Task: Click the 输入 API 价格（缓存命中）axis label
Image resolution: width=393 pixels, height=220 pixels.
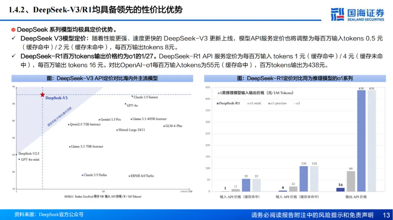Action: [x=239, y=197]
